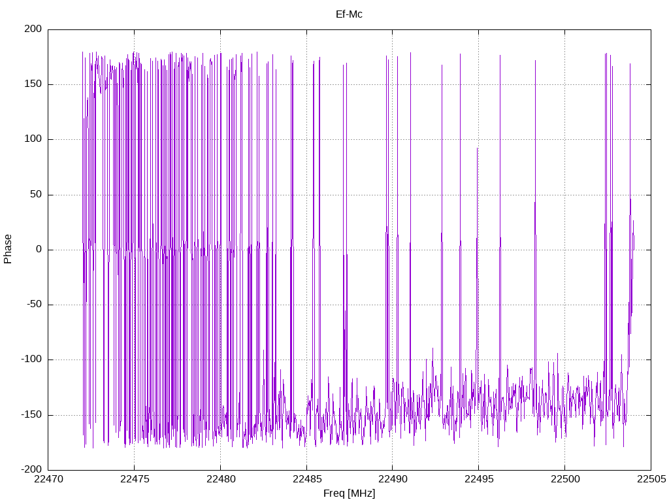Click the x-axis tick label 22470
The height and width of the screenshot is (502, 669).
[48, 479]
